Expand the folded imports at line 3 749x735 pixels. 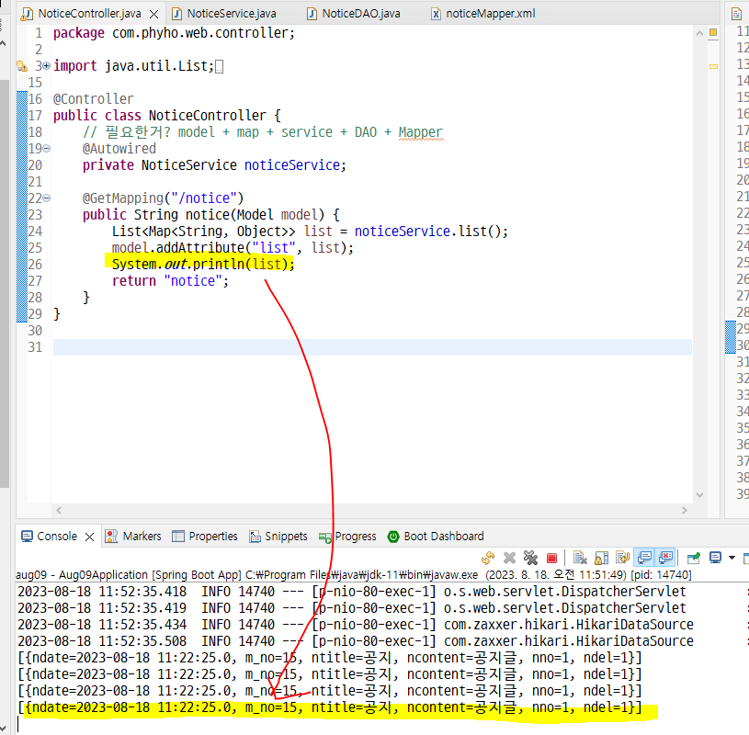click(46, 66)
